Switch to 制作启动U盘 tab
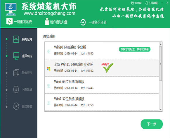Image resolution: width=170 pixels, height=138 pixels. pyautogui.click(x=56, y=22)
